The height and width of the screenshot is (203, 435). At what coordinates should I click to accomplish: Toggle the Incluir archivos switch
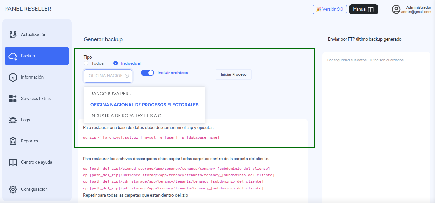click(x=148, y=73)
